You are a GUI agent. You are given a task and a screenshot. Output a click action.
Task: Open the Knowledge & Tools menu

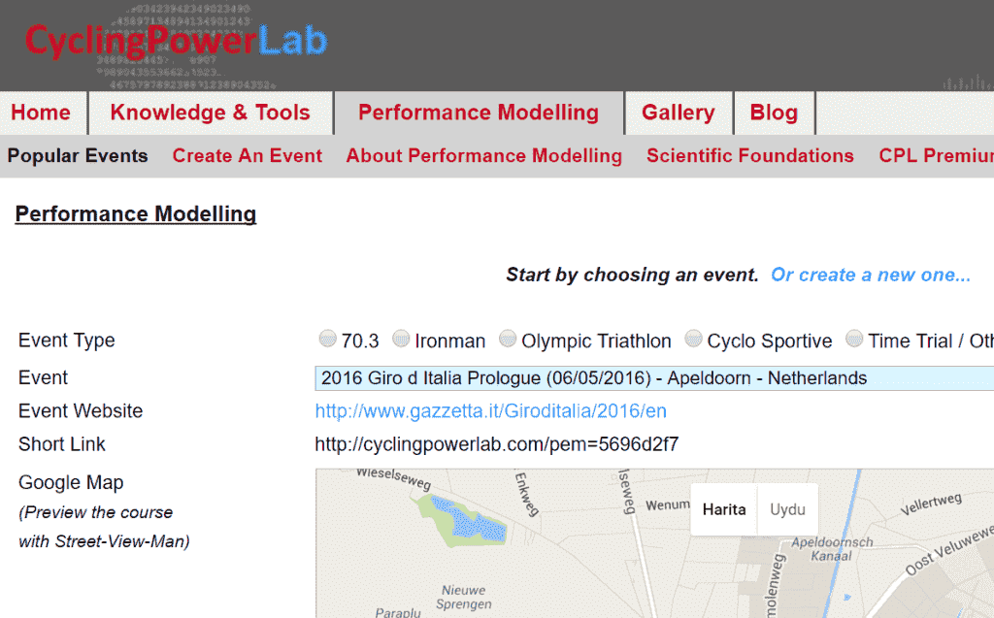click(210, 113)
